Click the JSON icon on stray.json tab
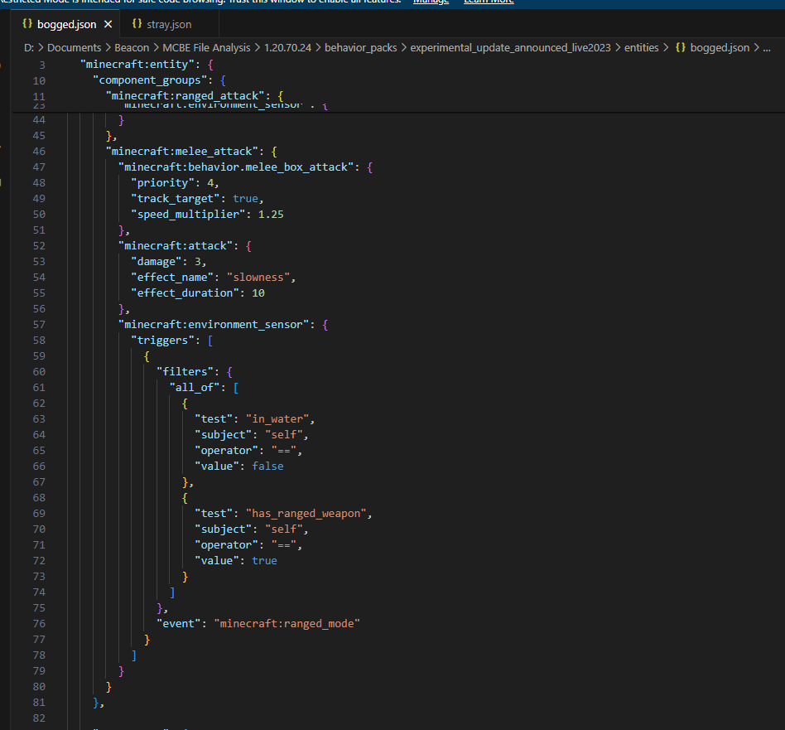The width and height of the screenshot is (785, 730). click(x=137, y=24)
